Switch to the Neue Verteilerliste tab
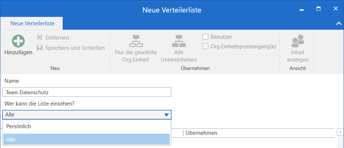 (x=32, y=23)
